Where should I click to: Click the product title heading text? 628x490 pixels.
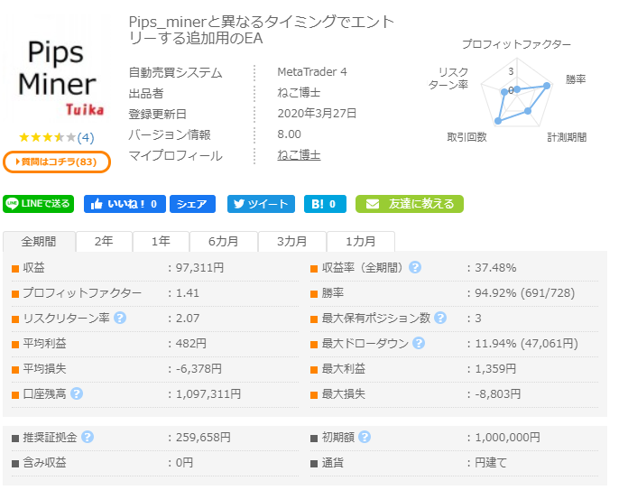pos(262,30)
